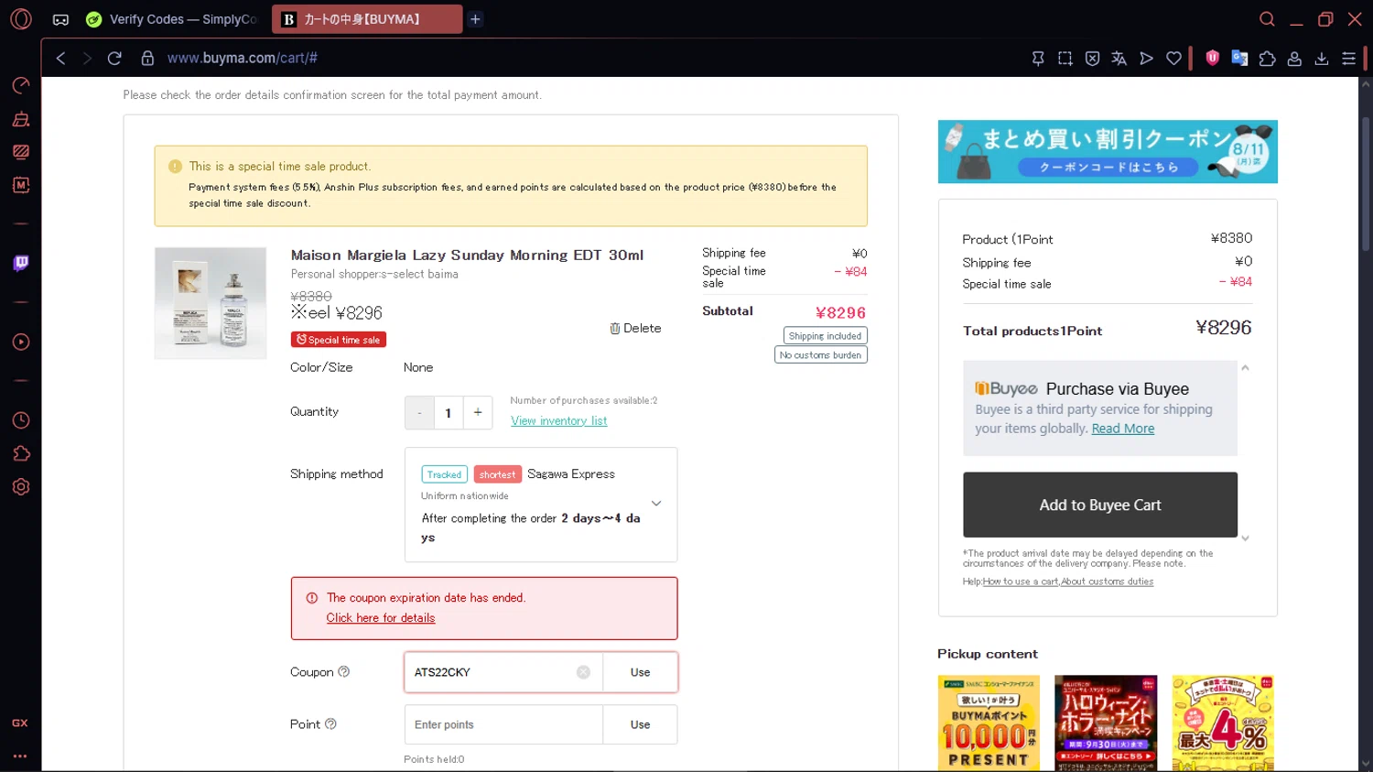Click the page translate icon
The image size is (1373, 772).
point(1119,58)
